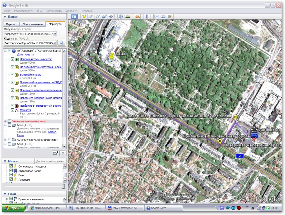The height and width of the screenshot is (215, 285).
Task: Click the route number 2 road shield
Action: pyautogui.click(x=240, y=156)
